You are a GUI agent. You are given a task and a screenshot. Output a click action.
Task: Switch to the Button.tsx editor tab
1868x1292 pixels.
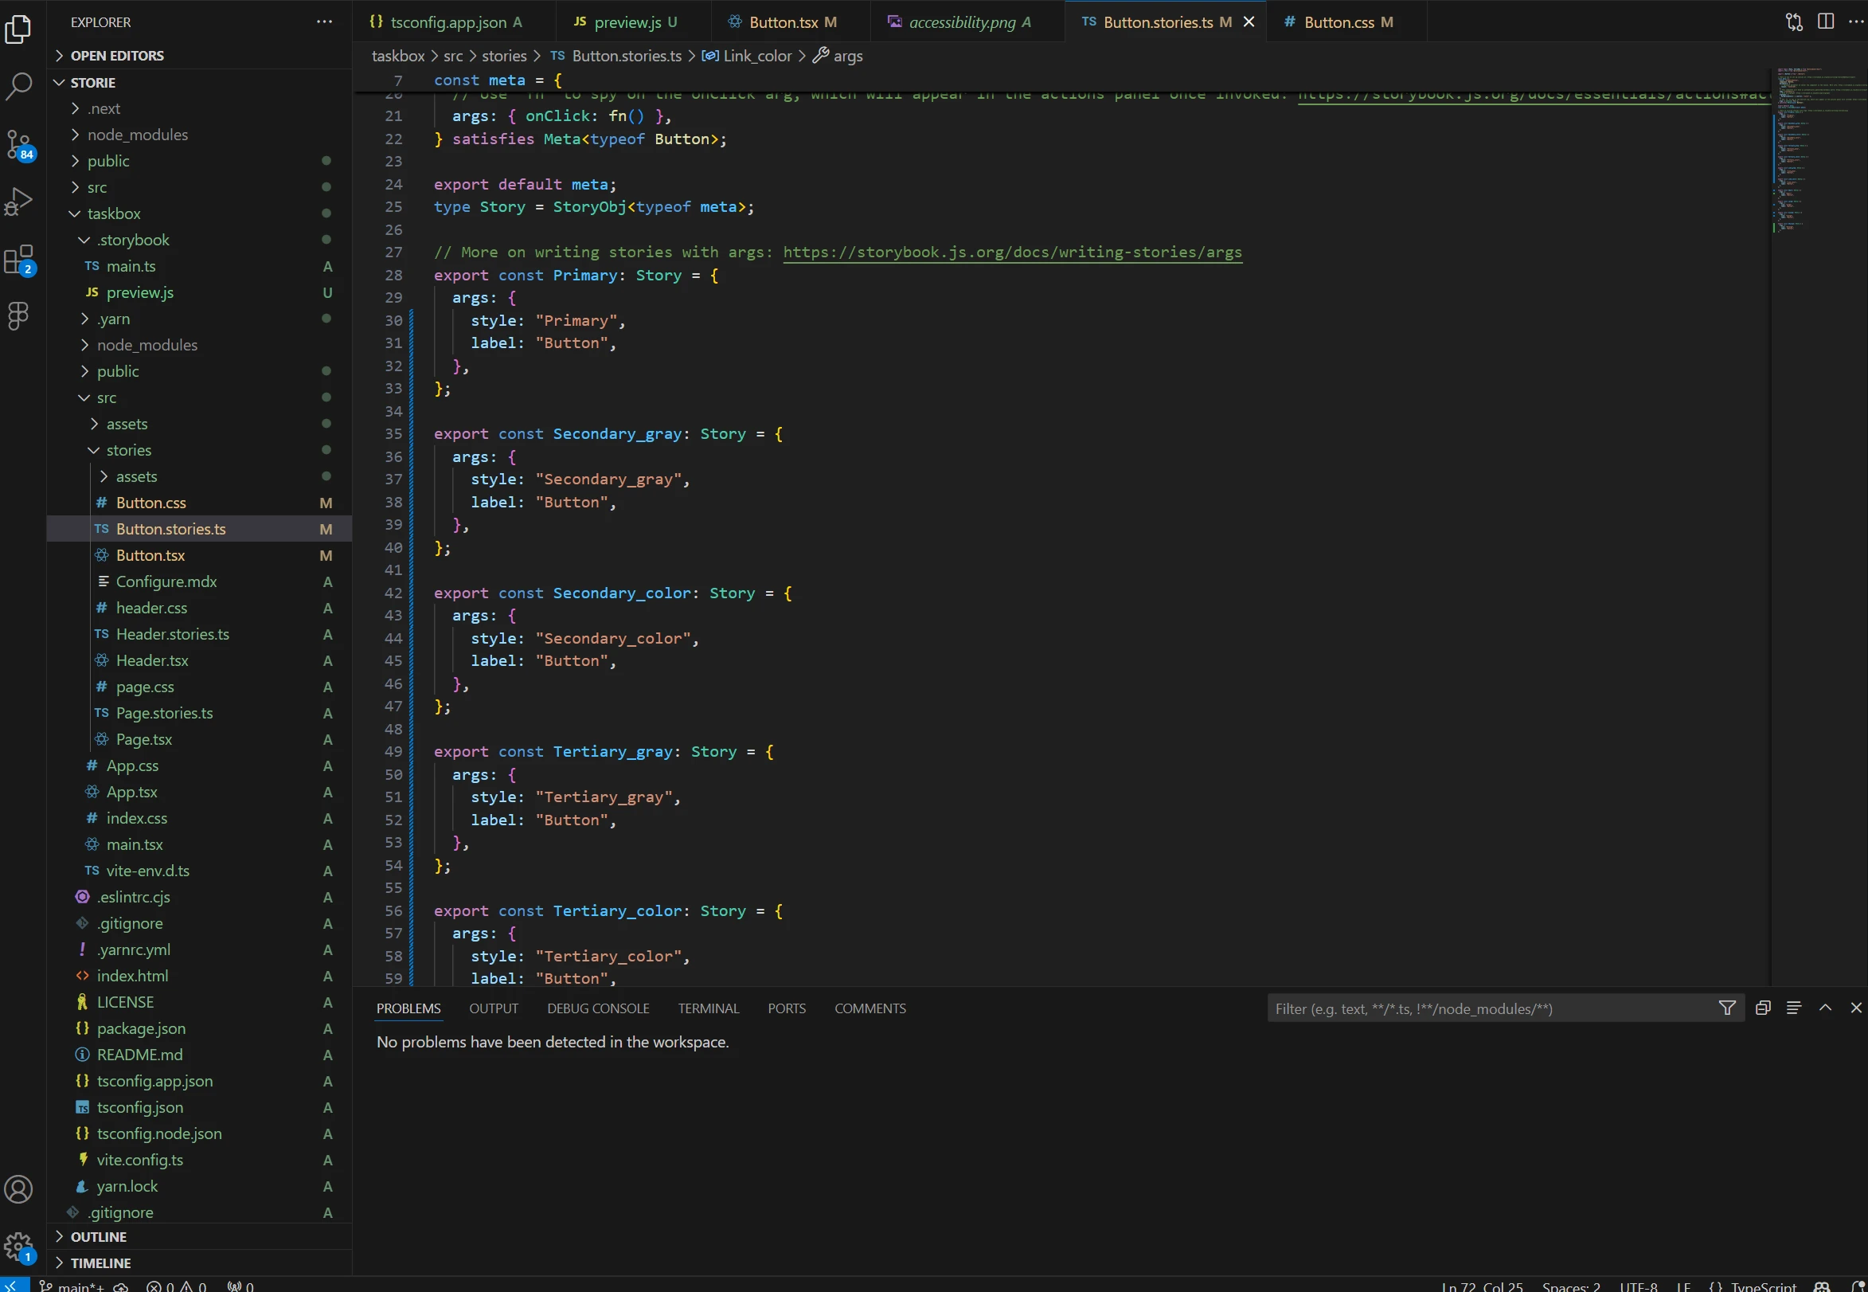(791, 22)
